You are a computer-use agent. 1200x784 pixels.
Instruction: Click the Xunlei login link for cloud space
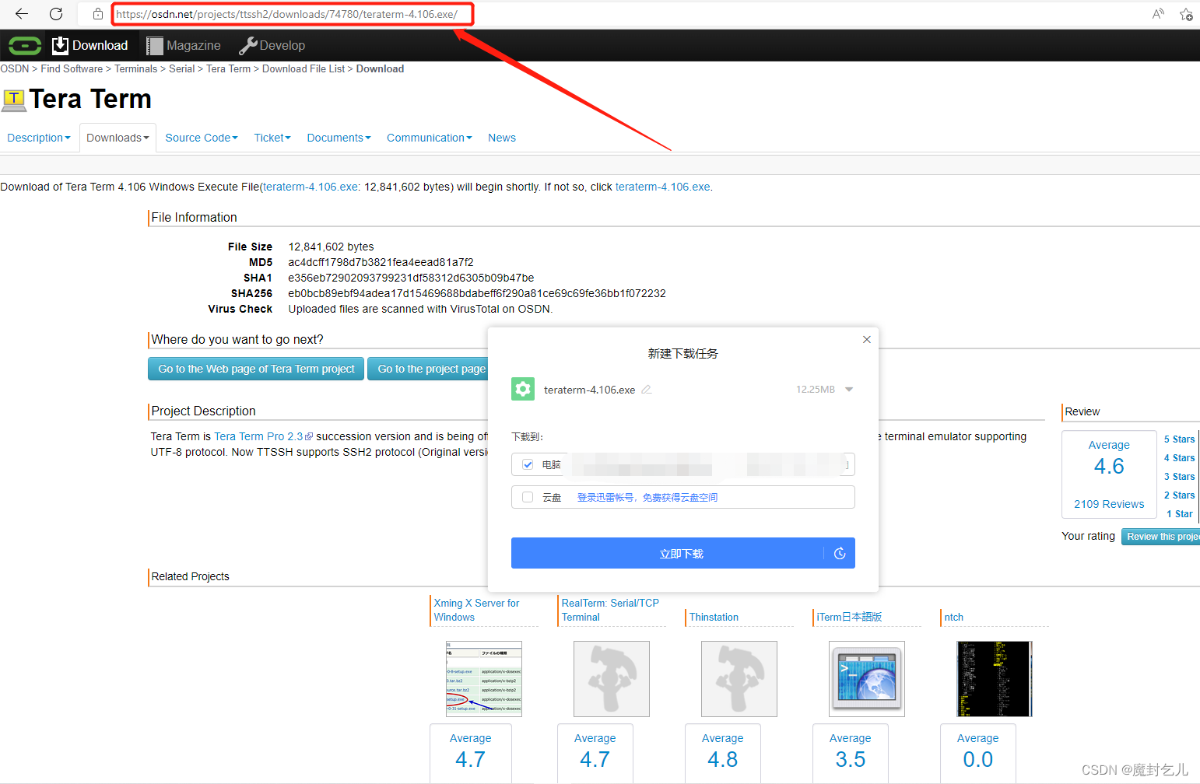tap(647, 497)
